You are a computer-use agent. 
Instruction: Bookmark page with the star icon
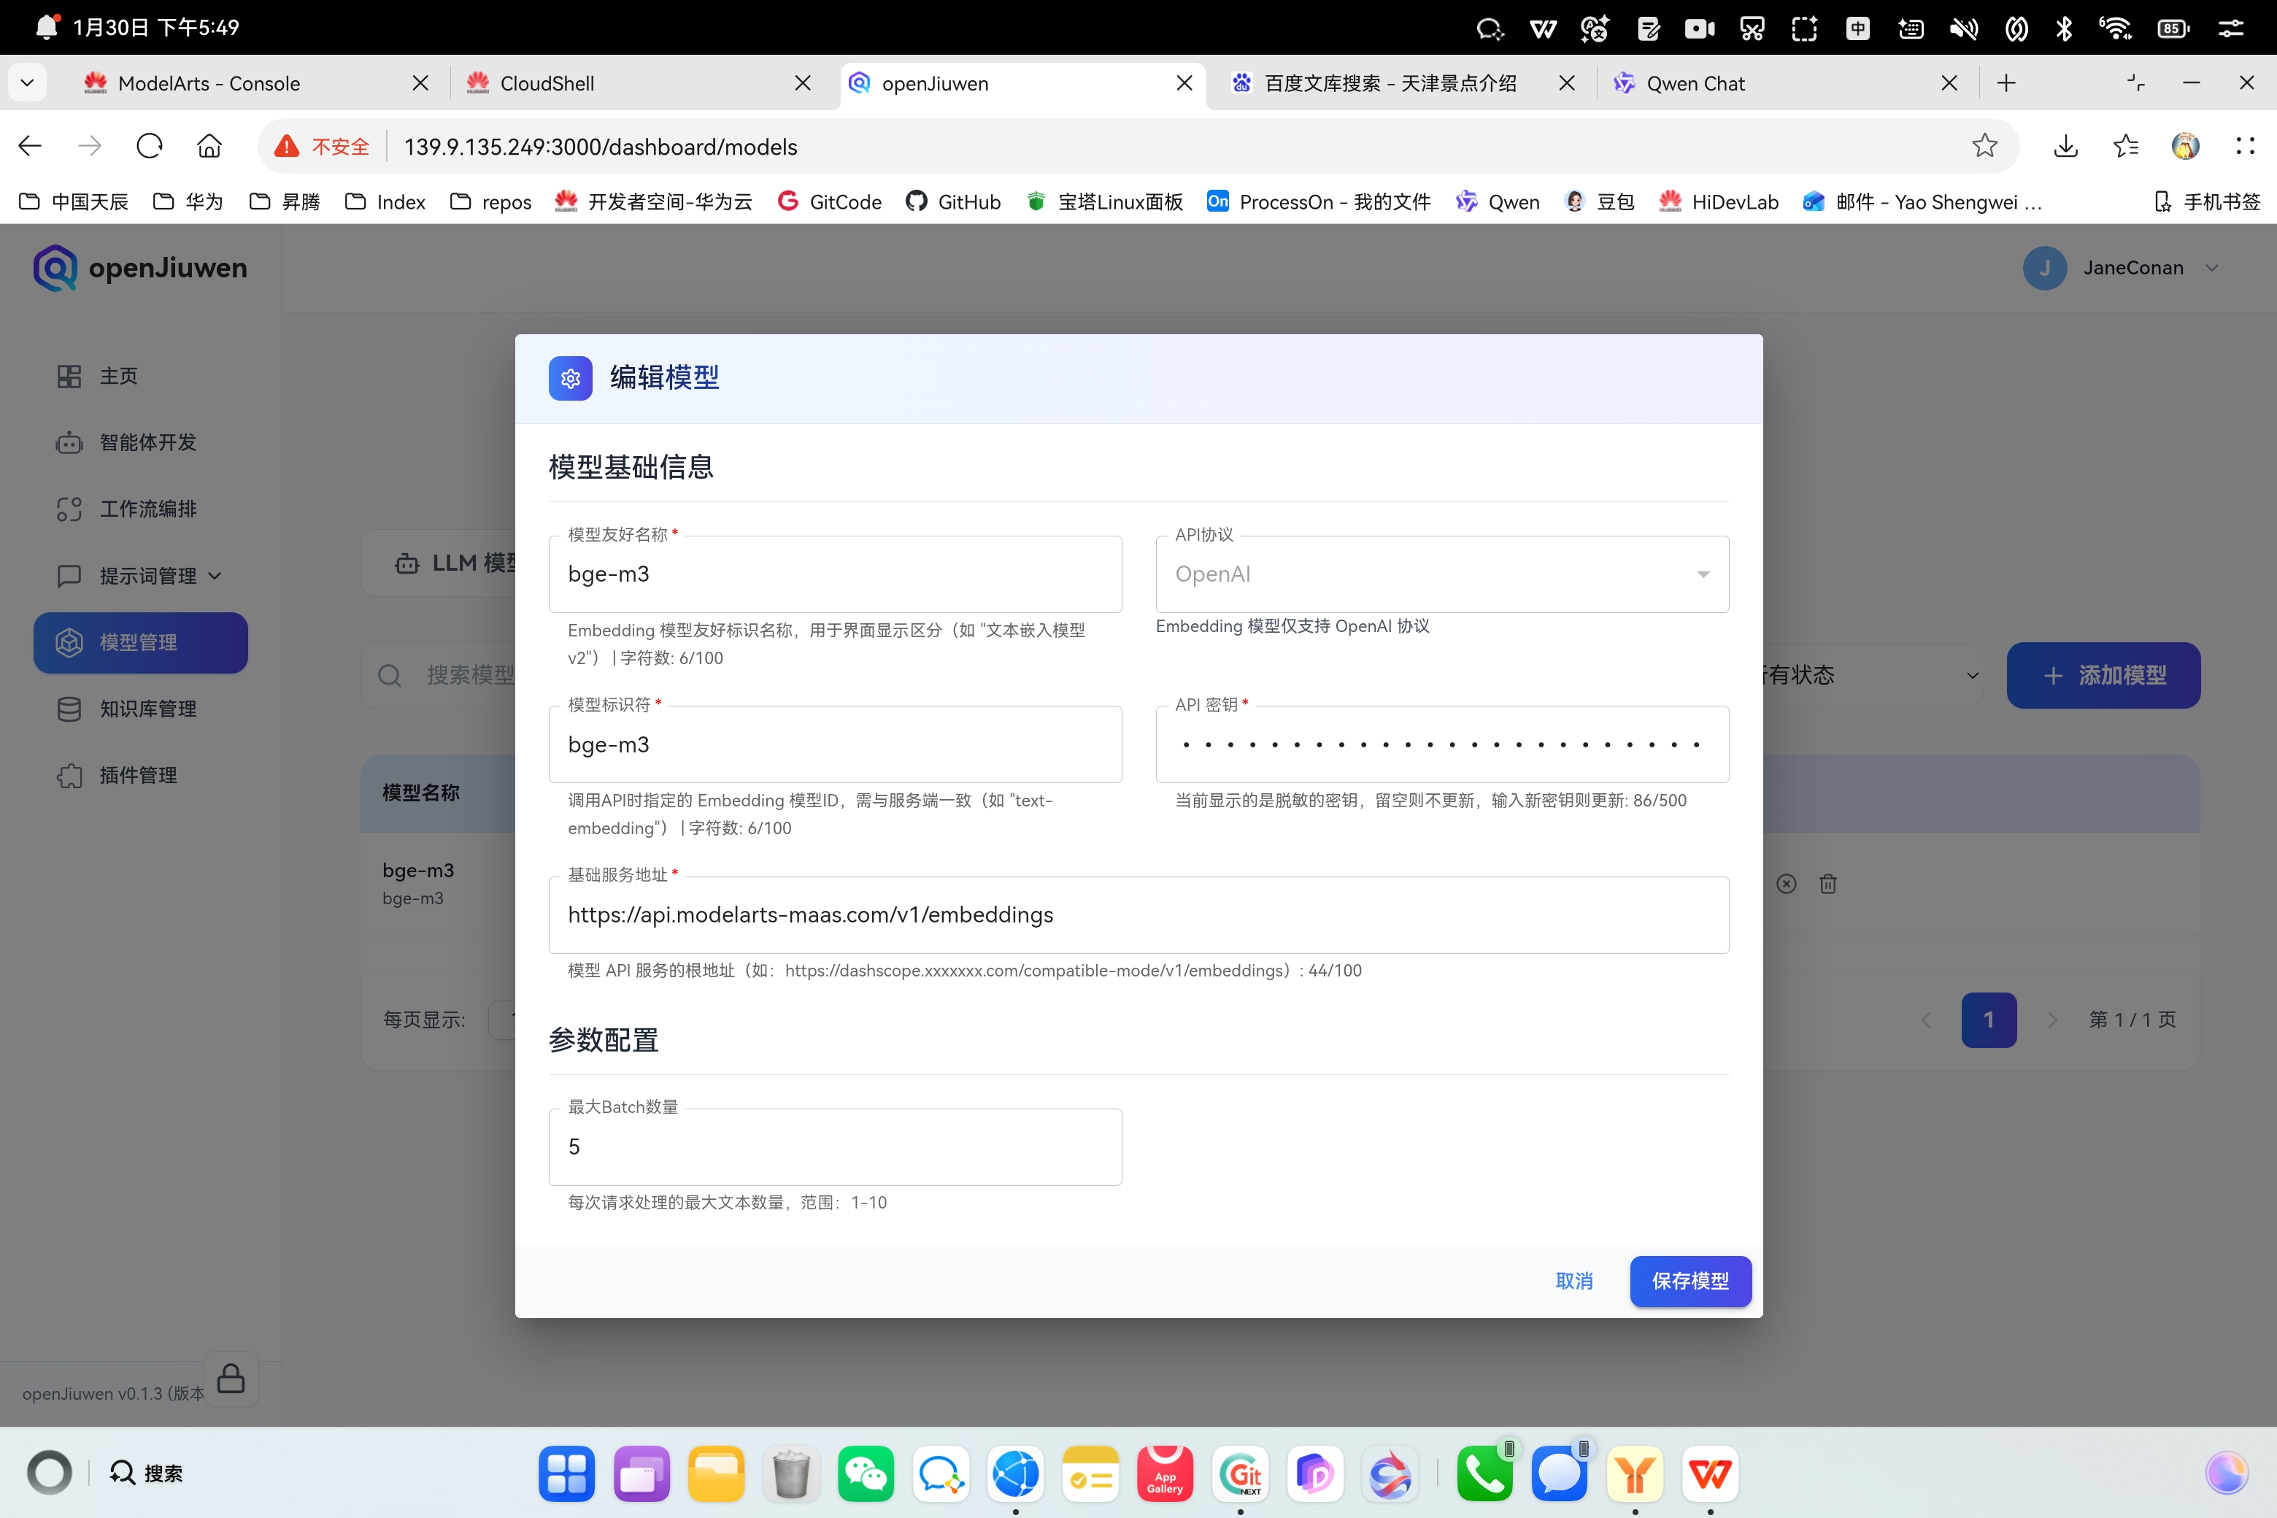[x=1984, y=146]
